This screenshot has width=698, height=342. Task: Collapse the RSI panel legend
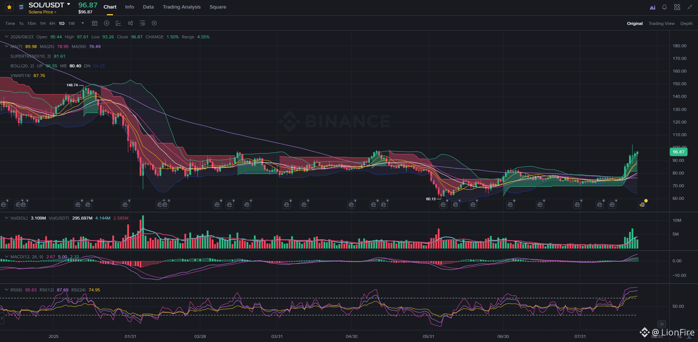click(x=6, y=290)
